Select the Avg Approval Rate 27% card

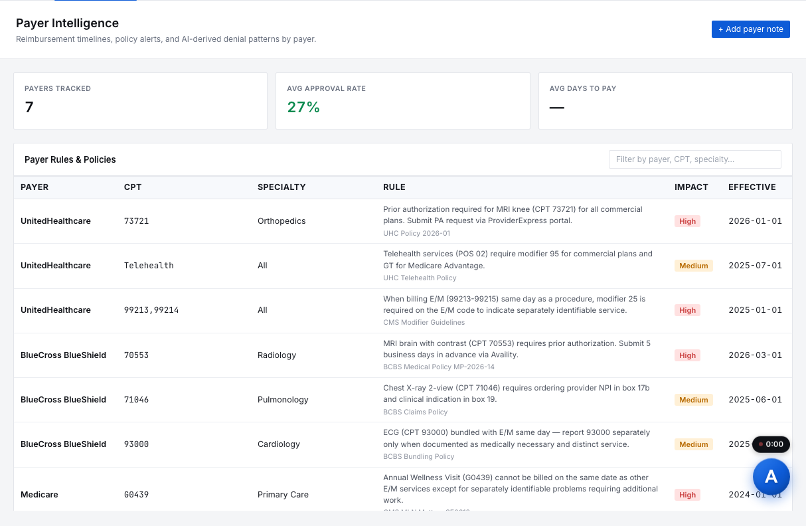pos(403,101)
